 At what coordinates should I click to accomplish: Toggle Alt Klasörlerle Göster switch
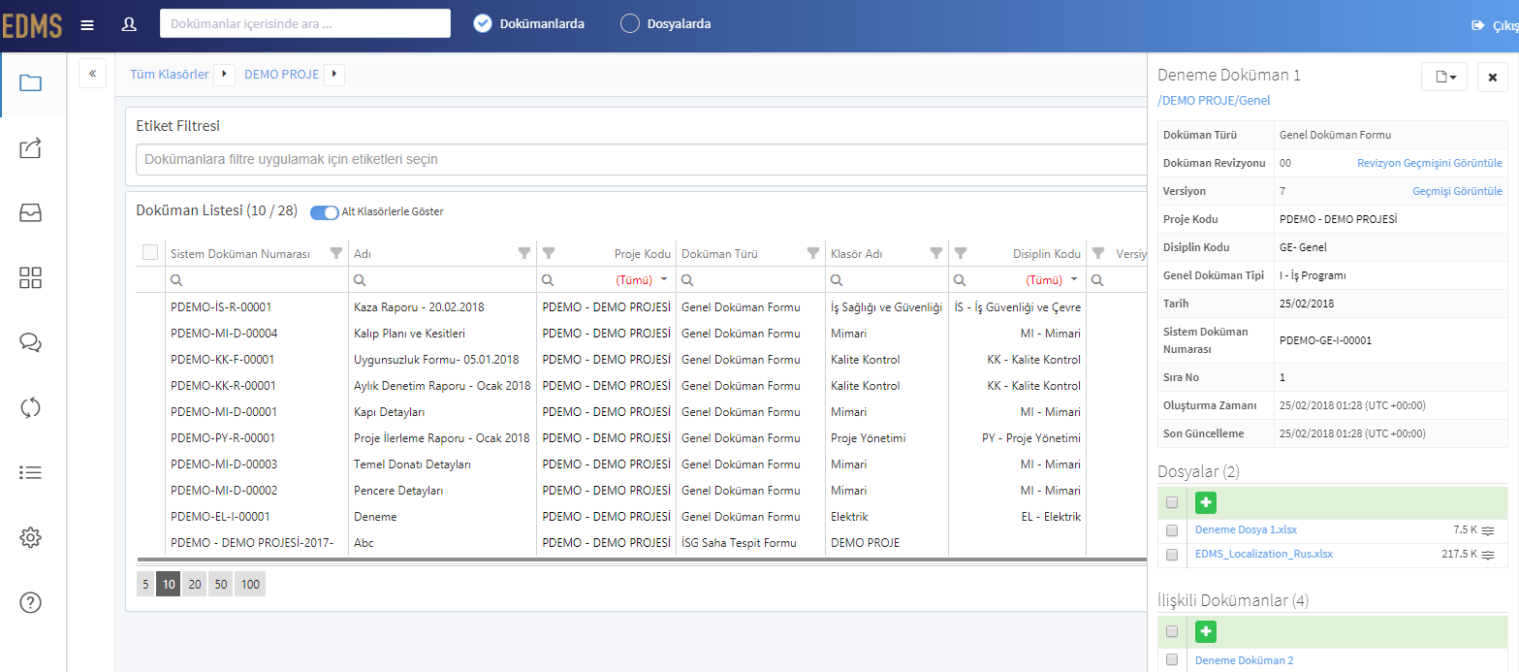(x=325, y=212)
